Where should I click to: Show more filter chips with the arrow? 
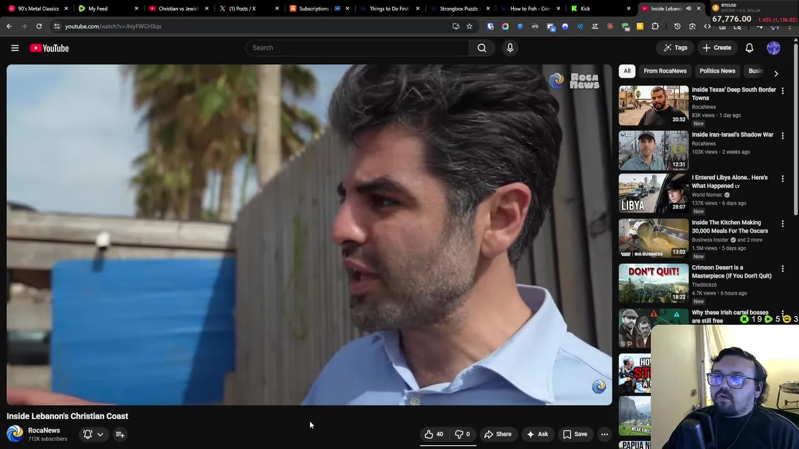[x=776, y=73]
